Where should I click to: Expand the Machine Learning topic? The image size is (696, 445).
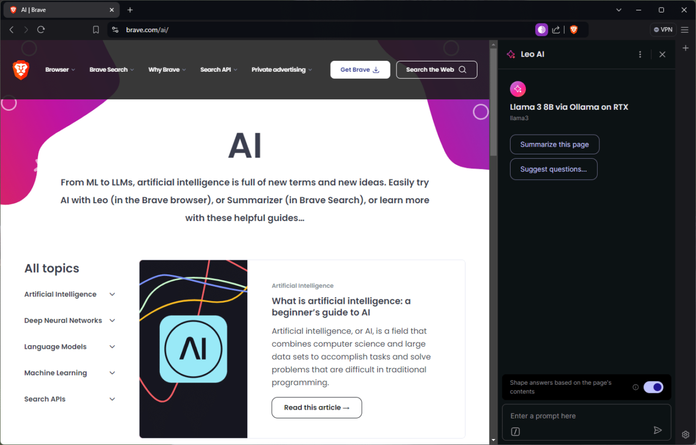(x=112, y=373)
